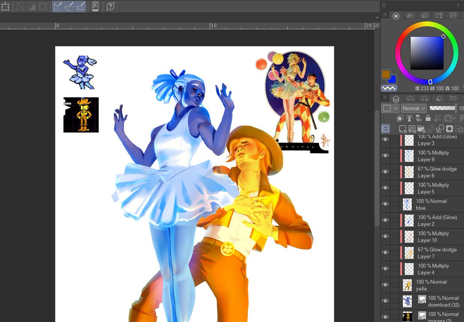Toggle the layer list display mode icon
464x322 pixels.
[386, 128]
